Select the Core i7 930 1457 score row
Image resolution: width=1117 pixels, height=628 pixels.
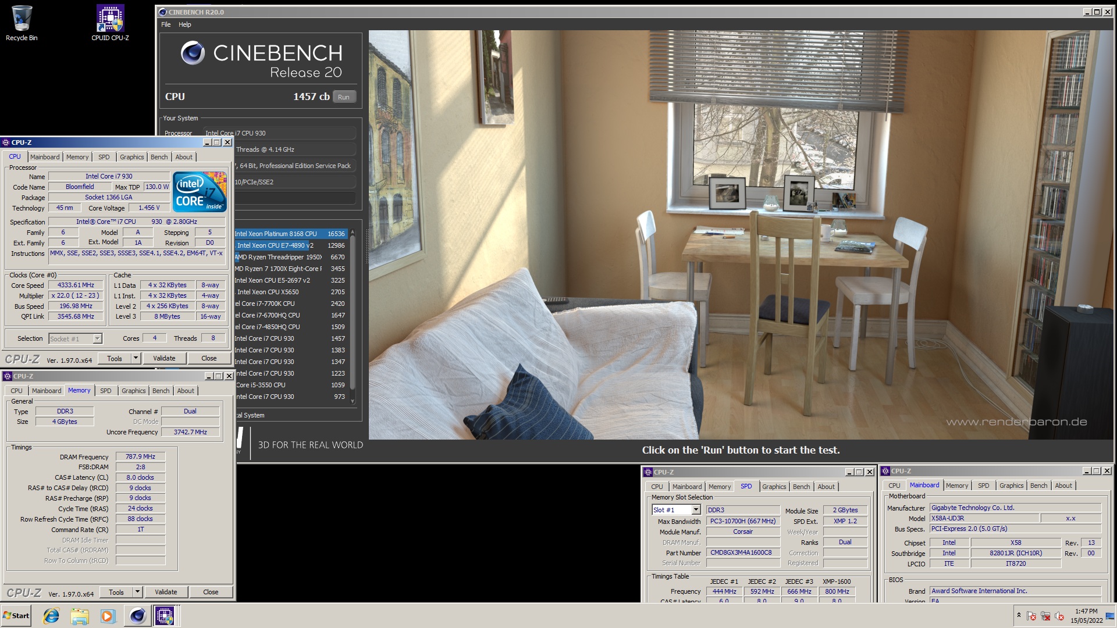click(290, 338)
